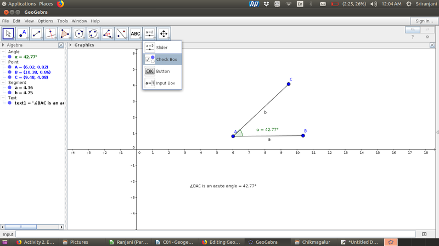The image size is (439, 246).
Task: Open the View menu
Action: point(29,21)
